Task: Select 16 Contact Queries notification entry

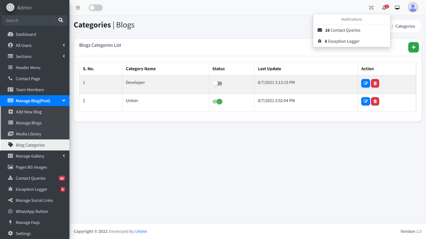Action: 342,30
